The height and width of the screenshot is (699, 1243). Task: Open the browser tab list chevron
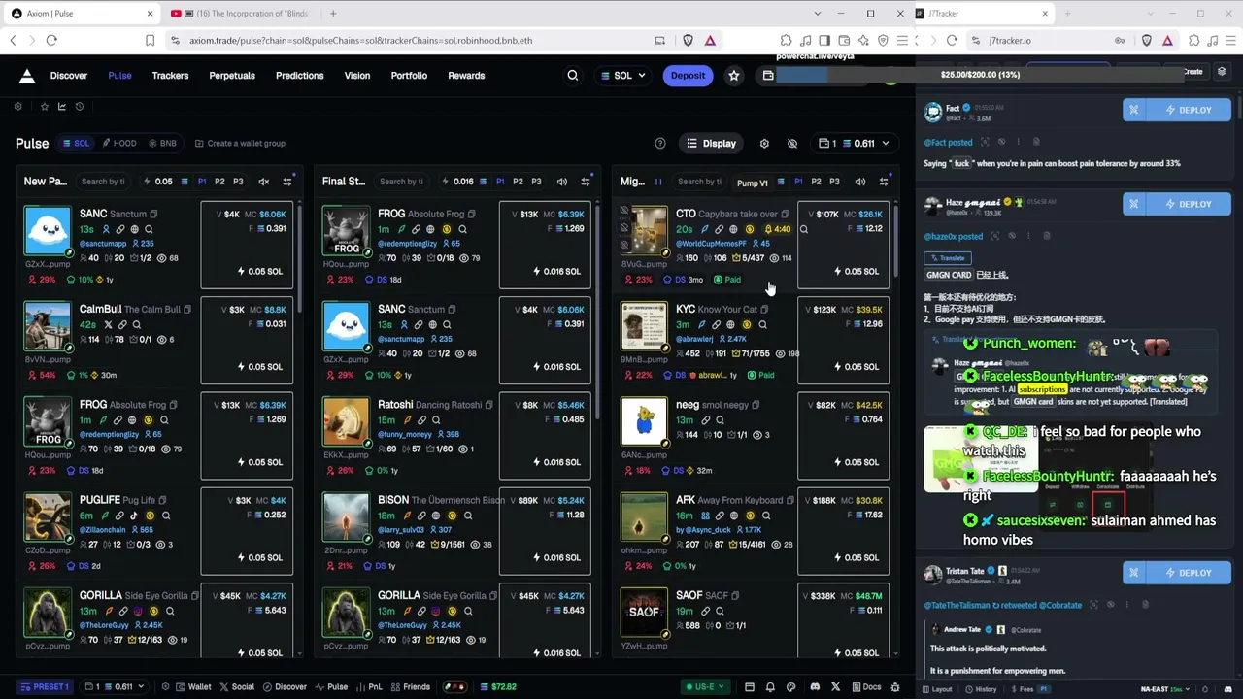818,14
